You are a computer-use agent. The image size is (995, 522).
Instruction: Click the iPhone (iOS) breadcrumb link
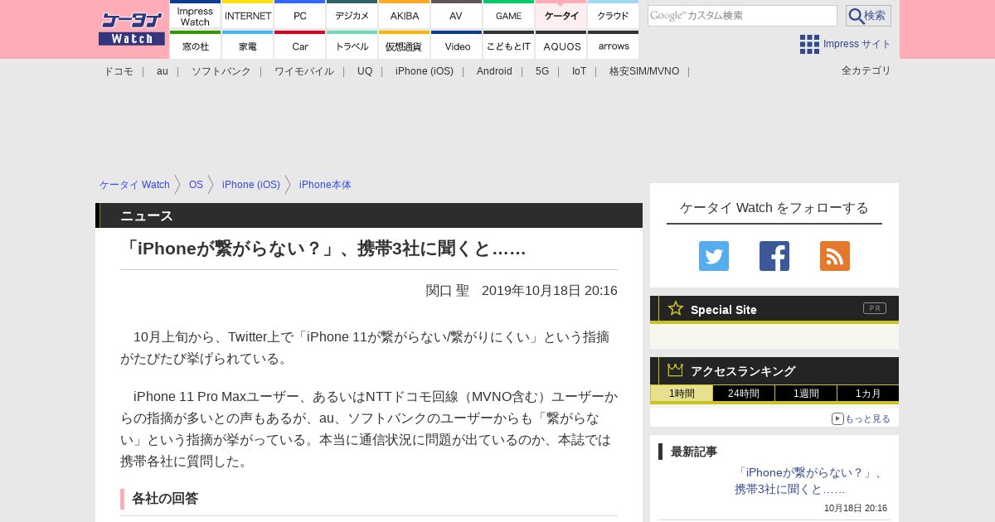pyautogui.click(x=251, y=185)
